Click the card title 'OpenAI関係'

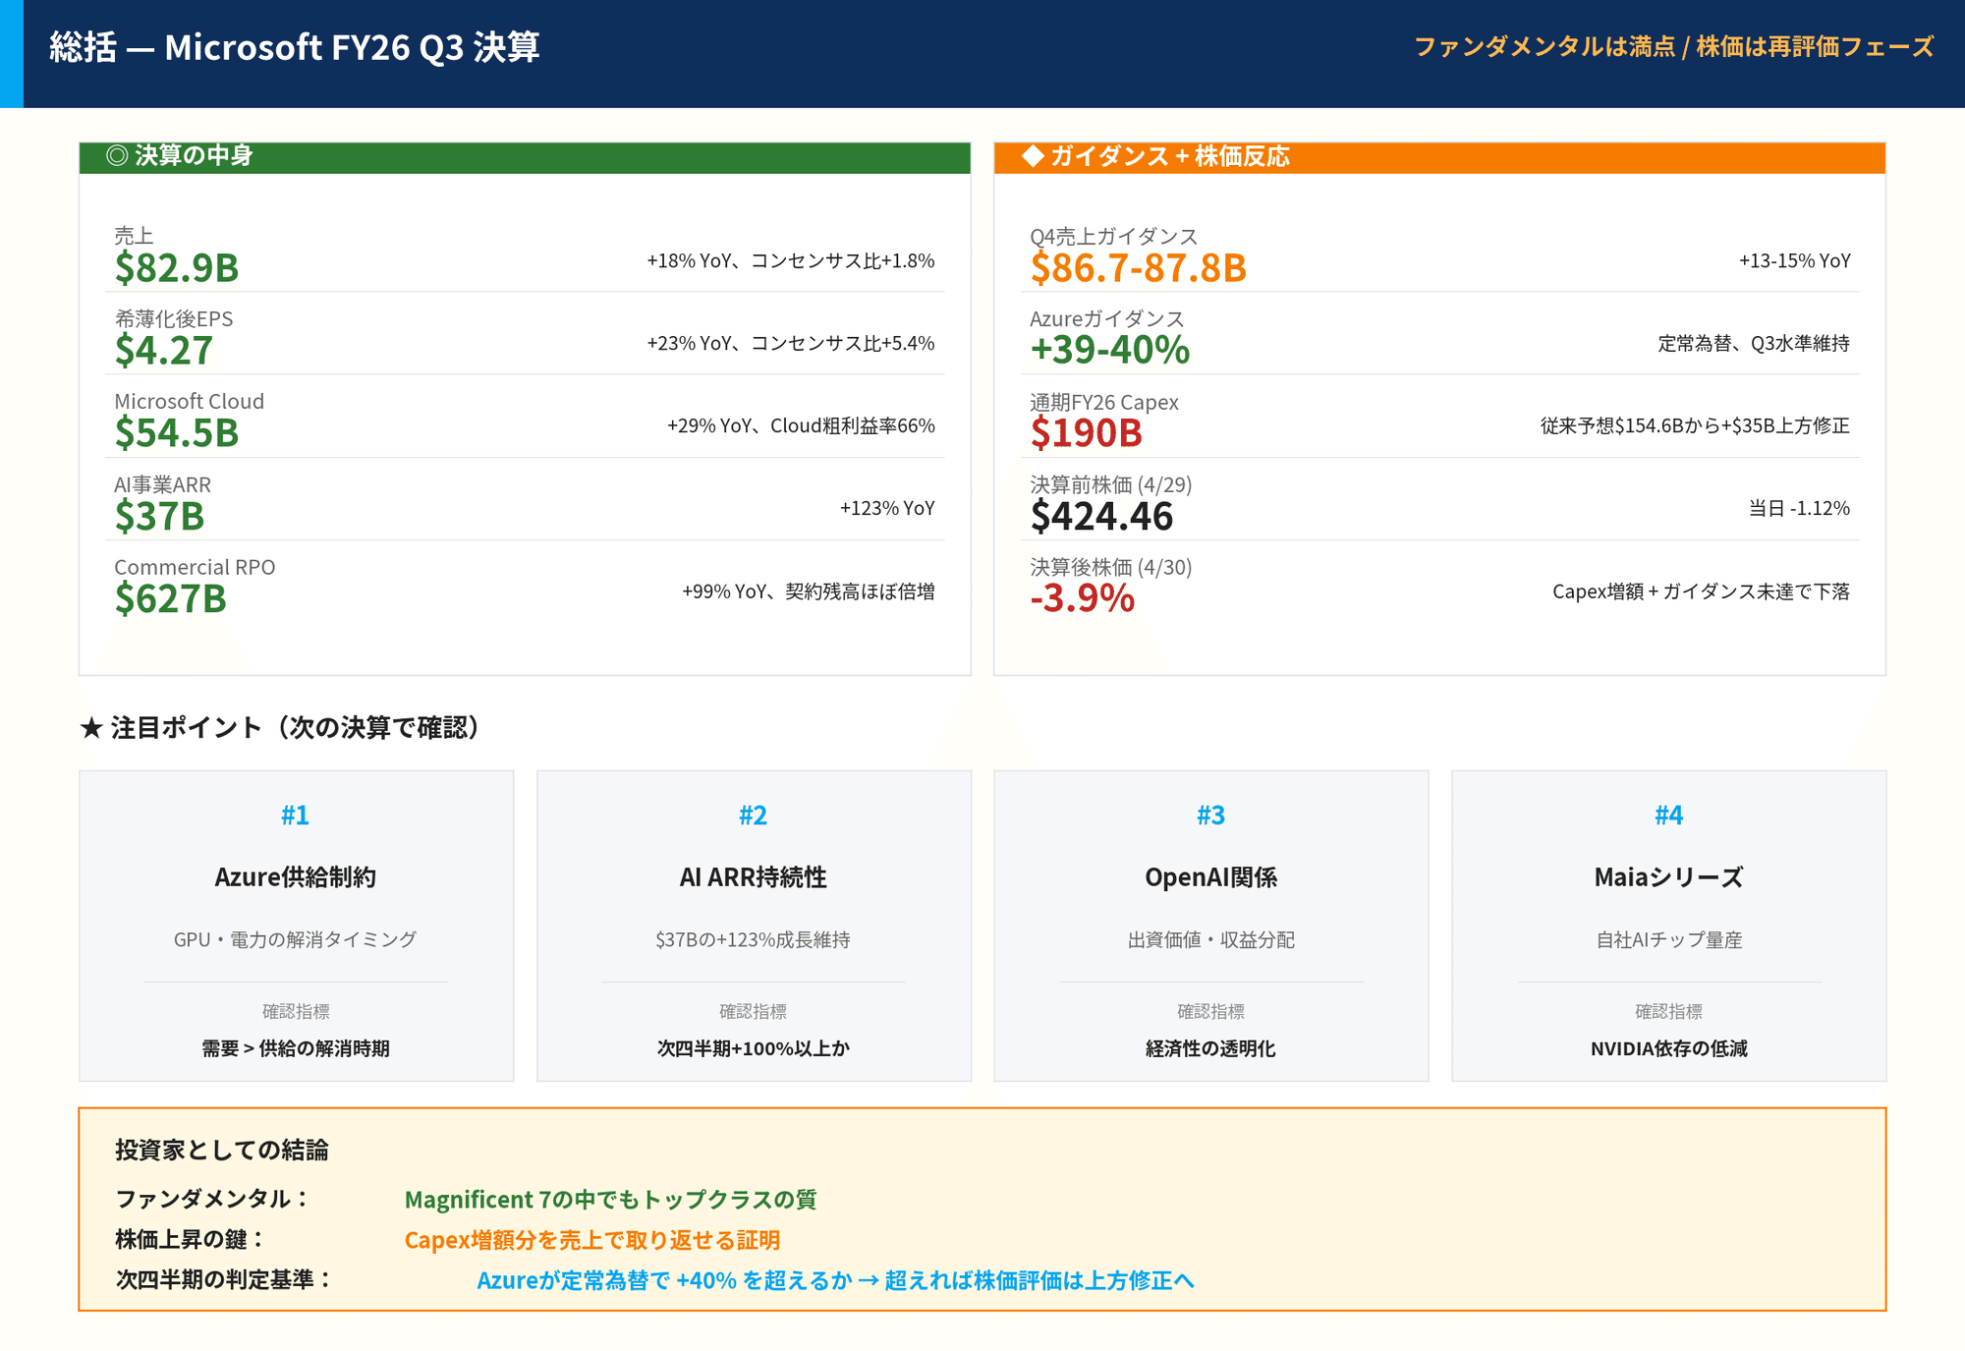point(1211,877)
